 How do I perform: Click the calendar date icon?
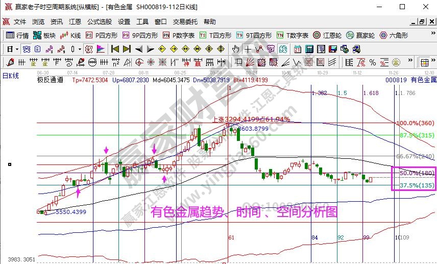(298, 49)
